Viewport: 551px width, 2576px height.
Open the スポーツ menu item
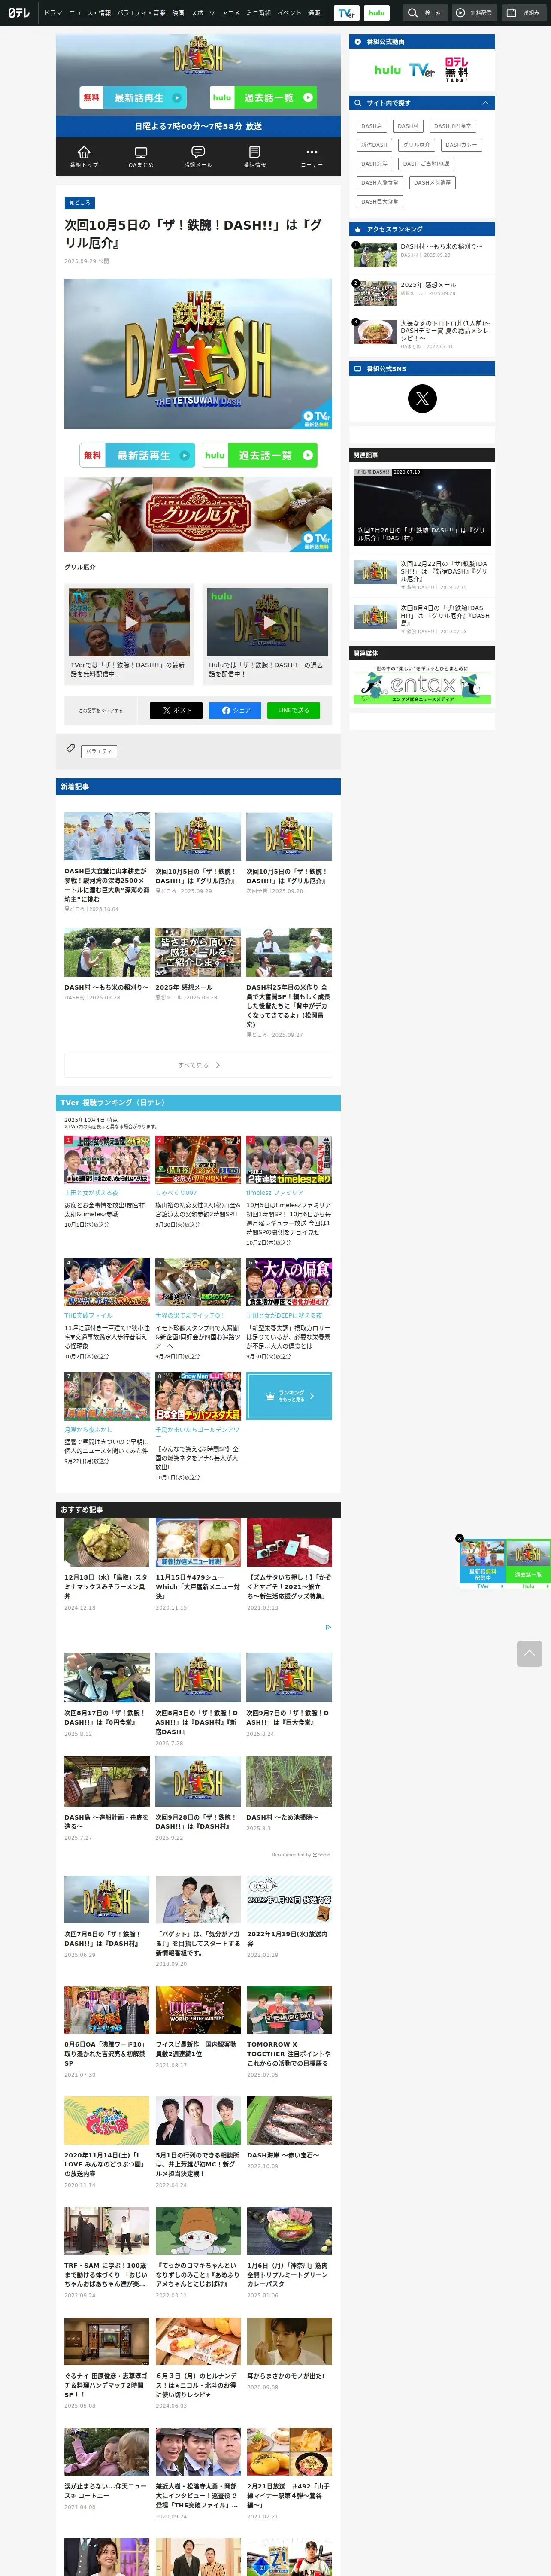[203, 13]
